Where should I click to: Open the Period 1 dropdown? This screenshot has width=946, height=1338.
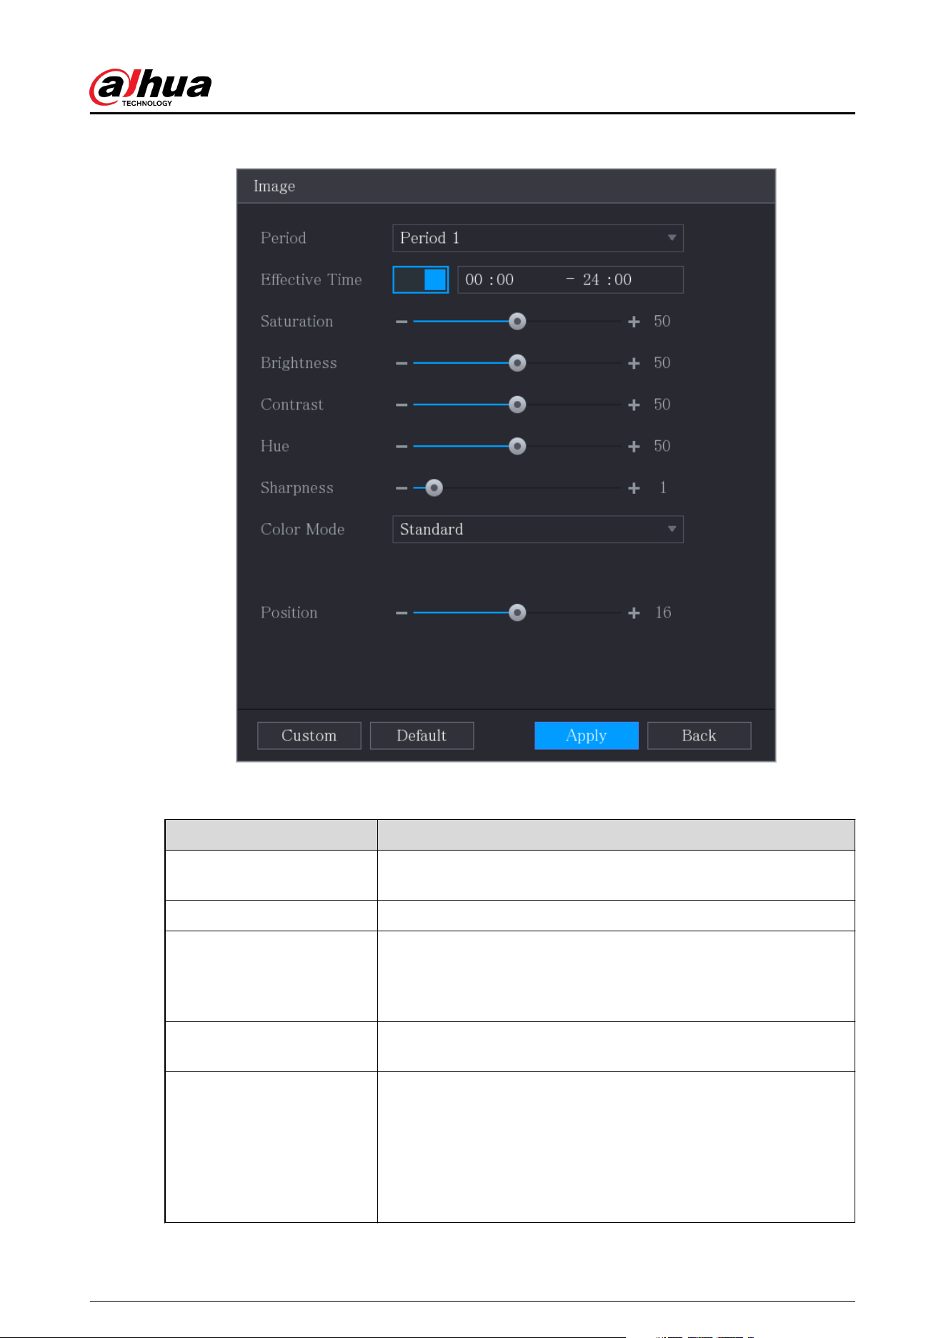[x=537, y=238]
